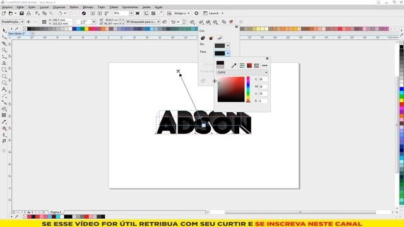Add preset with plus button
Viewport: 404px width, 227px height.
point(28,22)
